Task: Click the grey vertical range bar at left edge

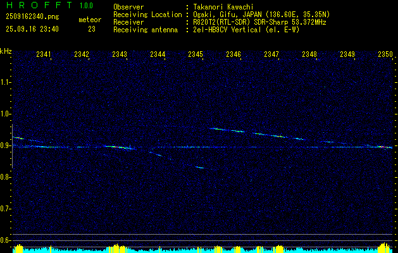Action: click(12, 146)
